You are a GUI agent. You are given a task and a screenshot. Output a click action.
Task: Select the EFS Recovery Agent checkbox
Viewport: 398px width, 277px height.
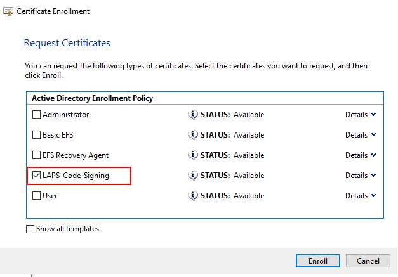[37, 155]
